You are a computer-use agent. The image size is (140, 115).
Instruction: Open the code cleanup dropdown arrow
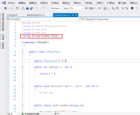coord(58,114)
